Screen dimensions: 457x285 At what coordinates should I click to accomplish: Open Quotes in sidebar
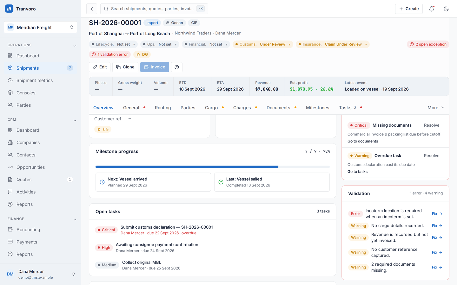click(x=41, y=180)
